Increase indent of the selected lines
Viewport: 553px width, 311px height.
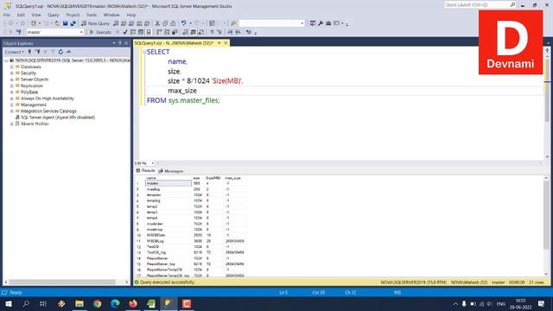[x=238, y=32]
